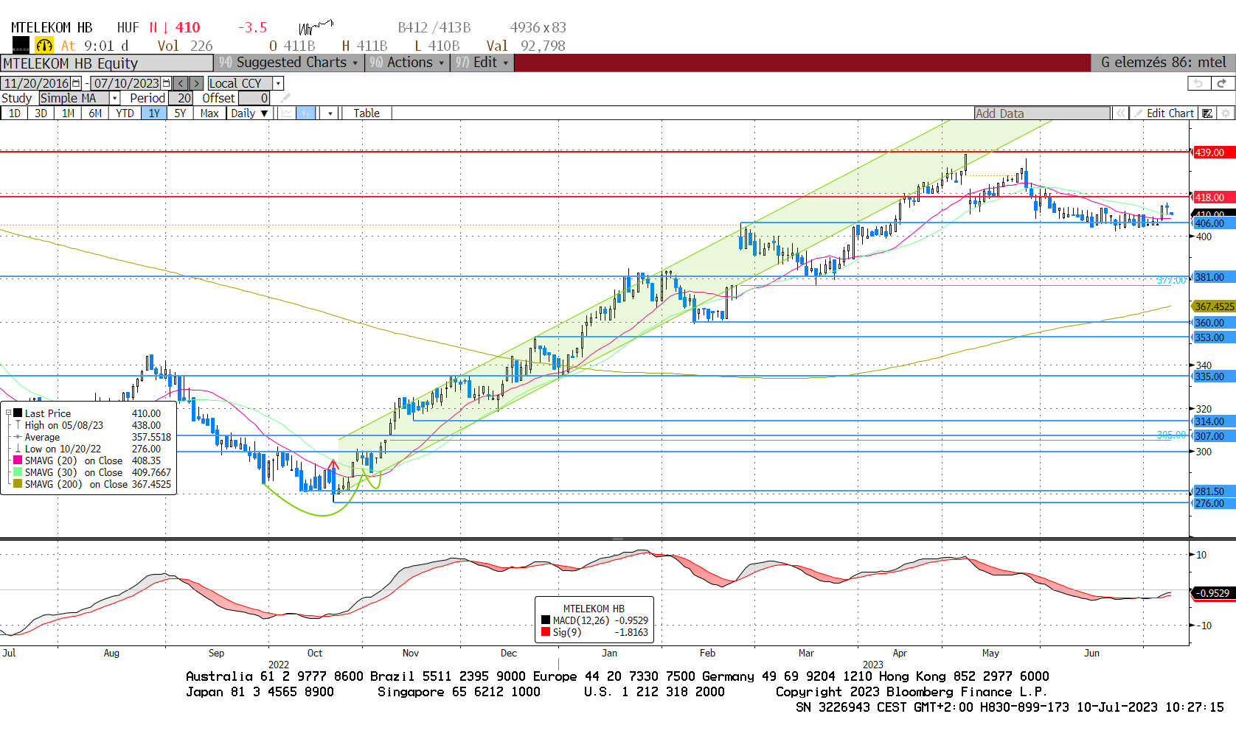
Task: Open the Actions menu
Action: tap(408, 63)
